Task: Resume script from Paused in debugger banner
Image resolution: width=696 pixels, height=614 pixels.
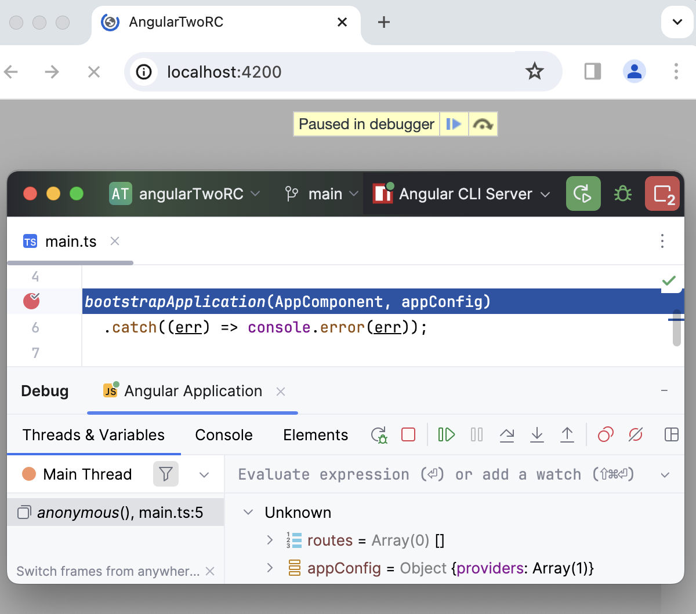Action: tap(455, 123)
